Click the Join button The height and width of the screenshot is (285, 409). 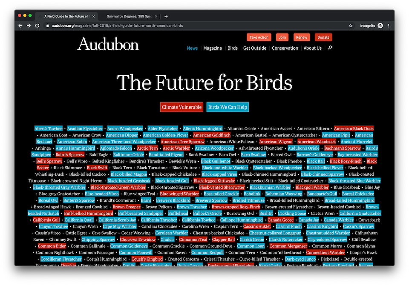282,37
